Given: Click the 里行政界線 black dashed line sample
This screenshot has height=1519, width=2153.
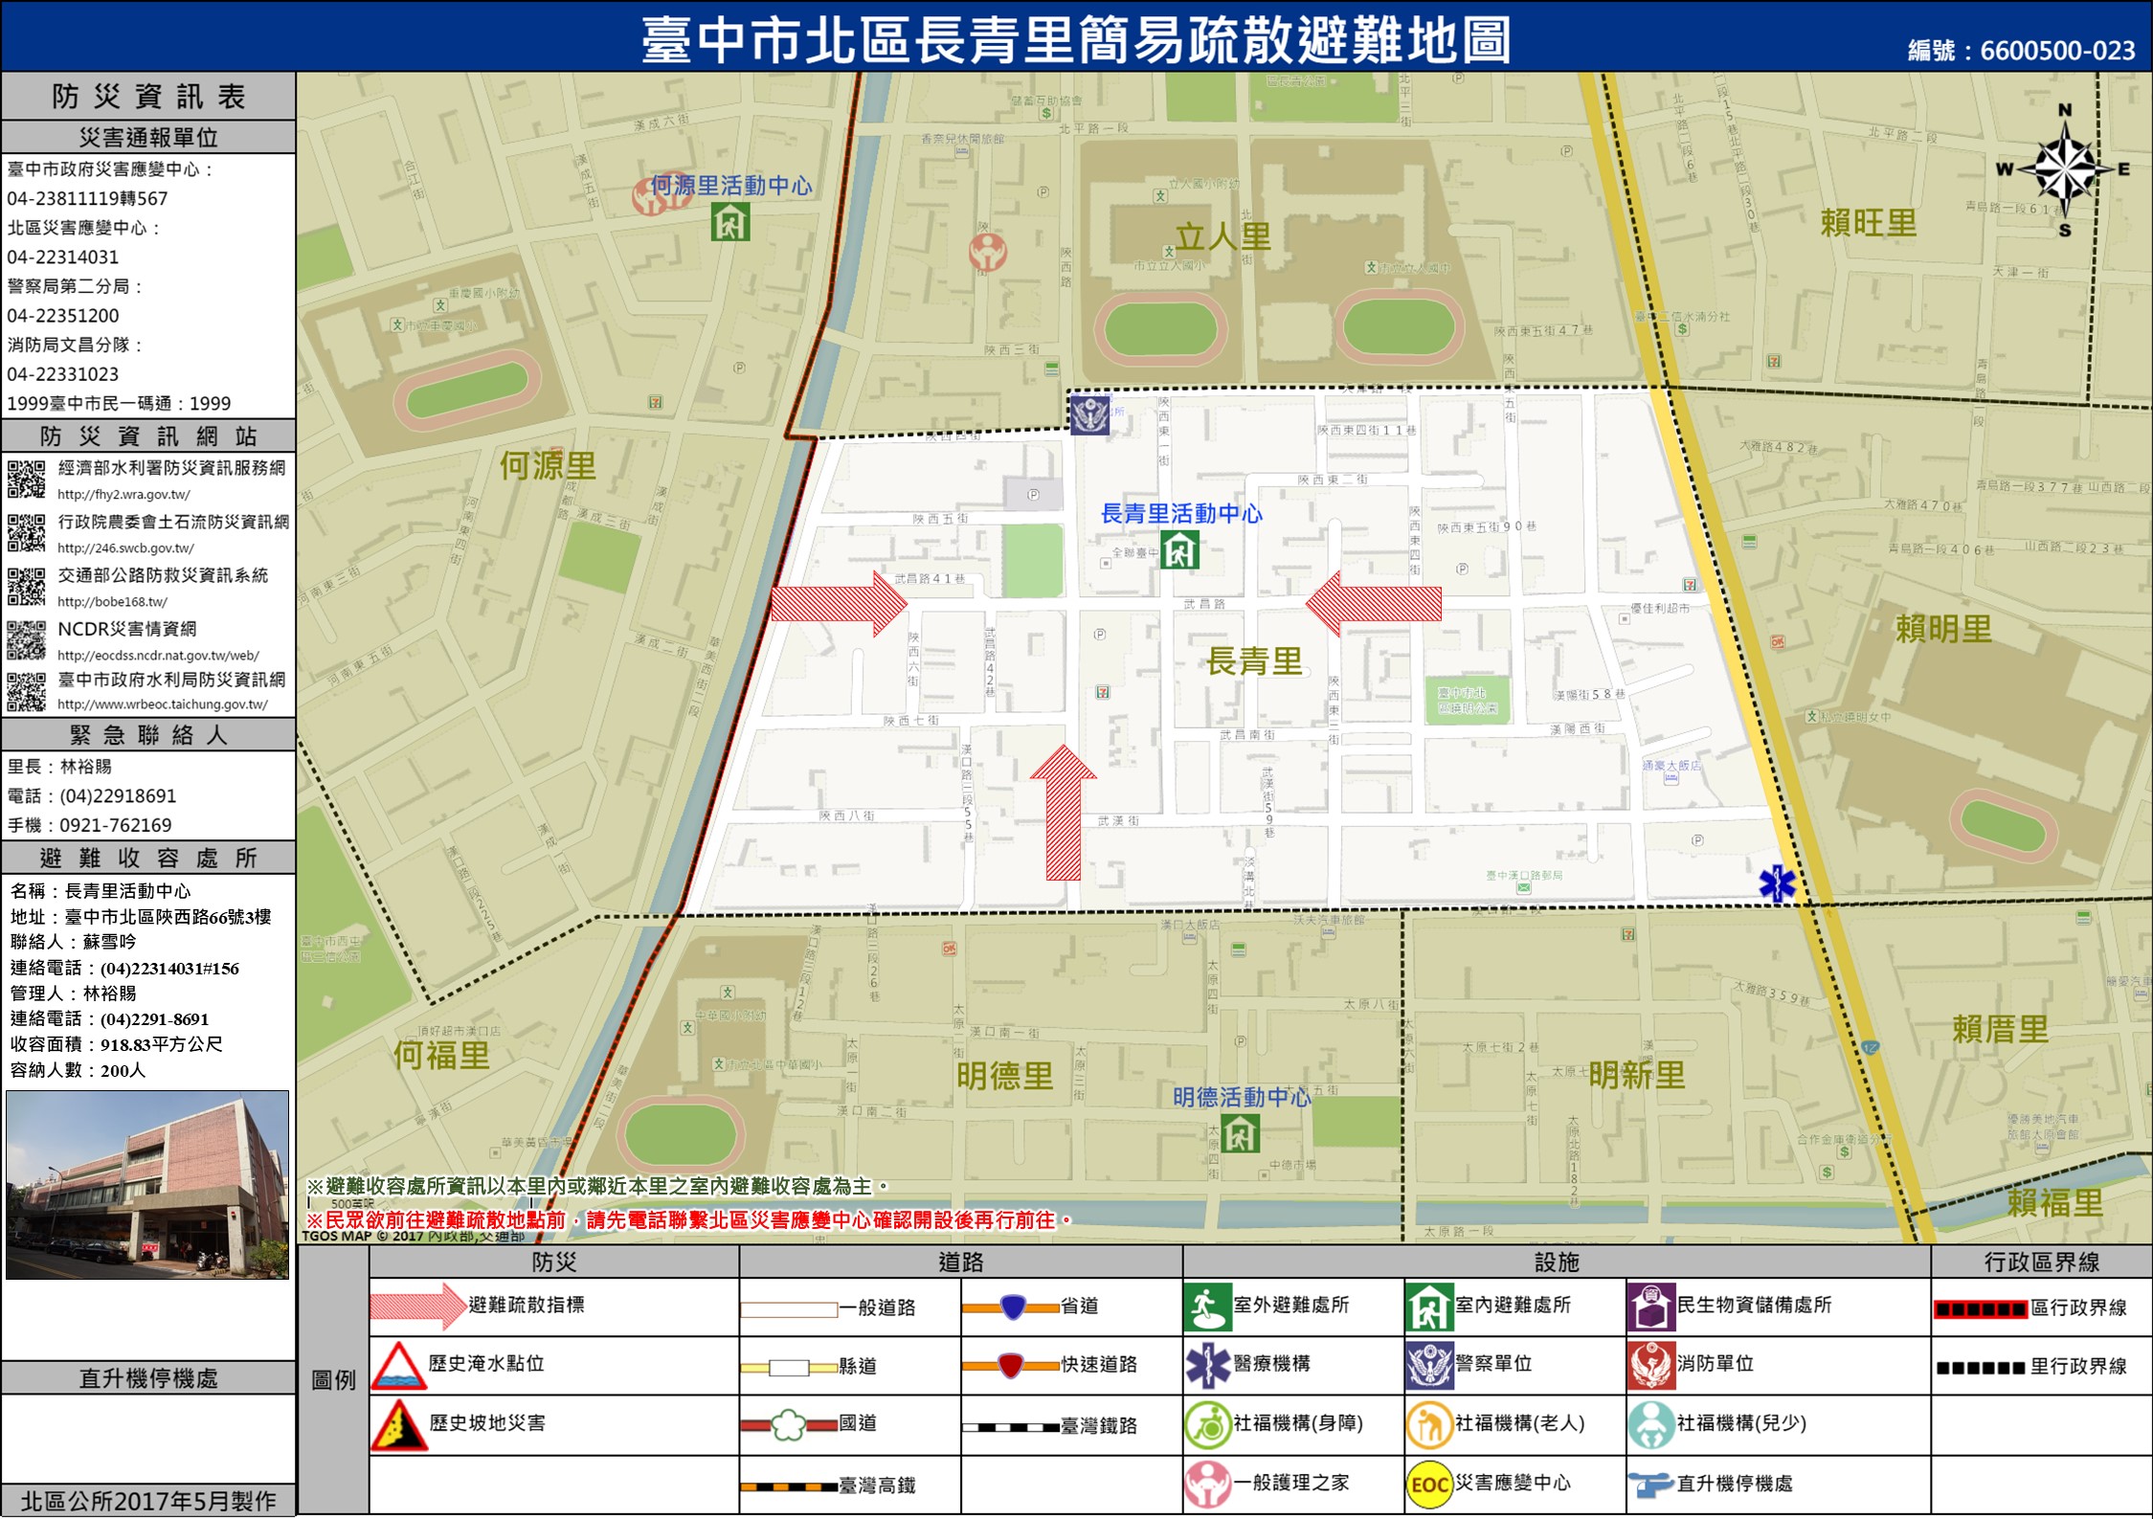Looking at the screenshot, I should click(x=1980, y=1368).
